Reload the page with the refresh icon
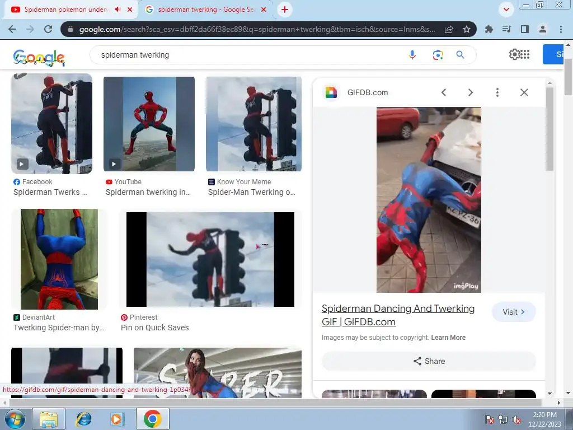Viewport: 573px width, 430px height. point(48,29)
